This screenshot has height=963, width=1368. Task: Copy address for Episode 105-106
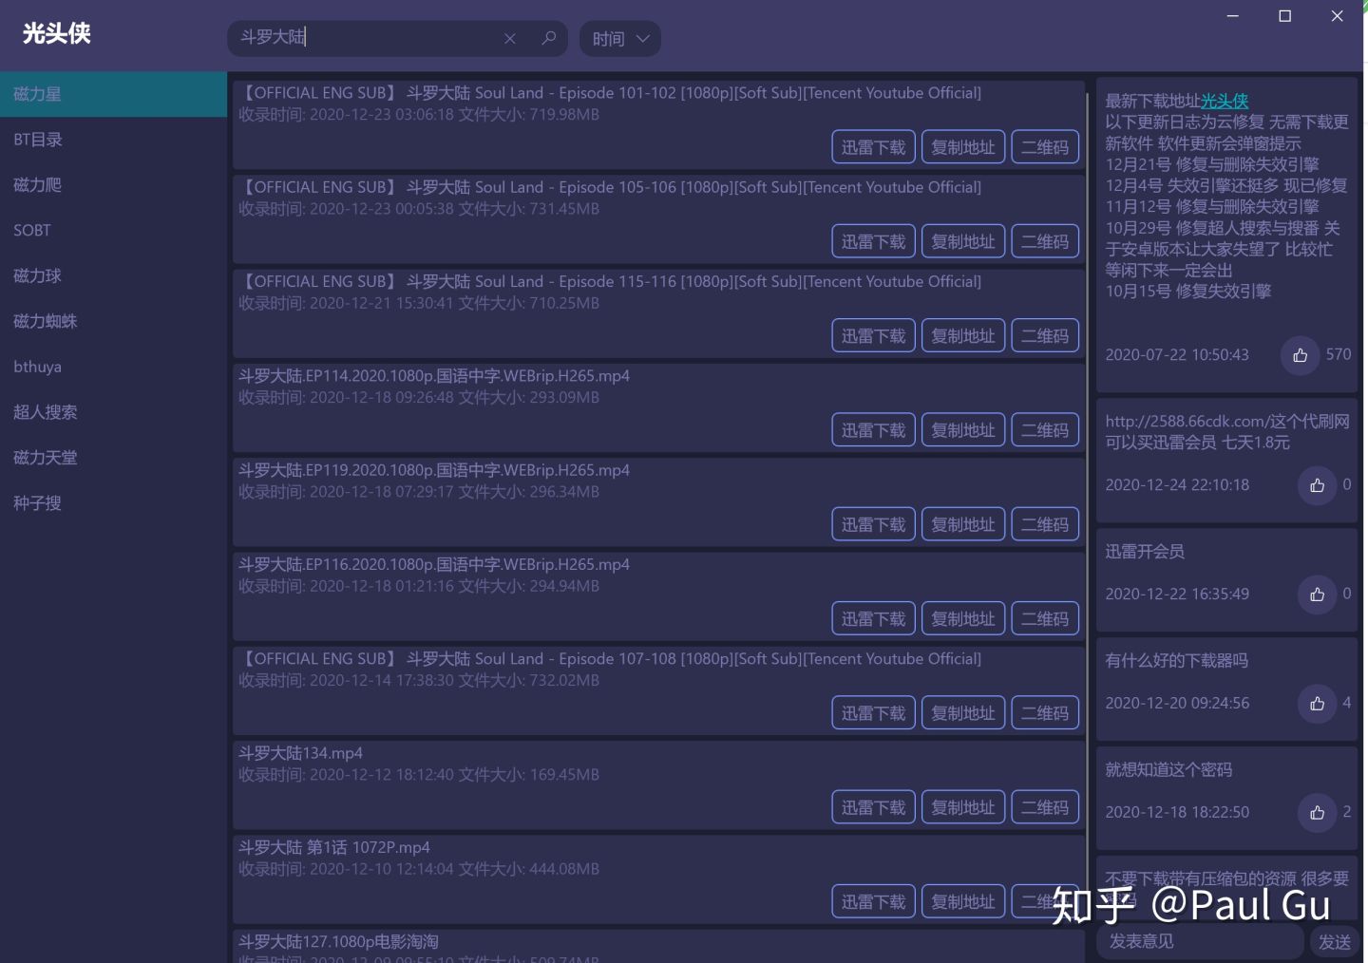click(962, 241)
